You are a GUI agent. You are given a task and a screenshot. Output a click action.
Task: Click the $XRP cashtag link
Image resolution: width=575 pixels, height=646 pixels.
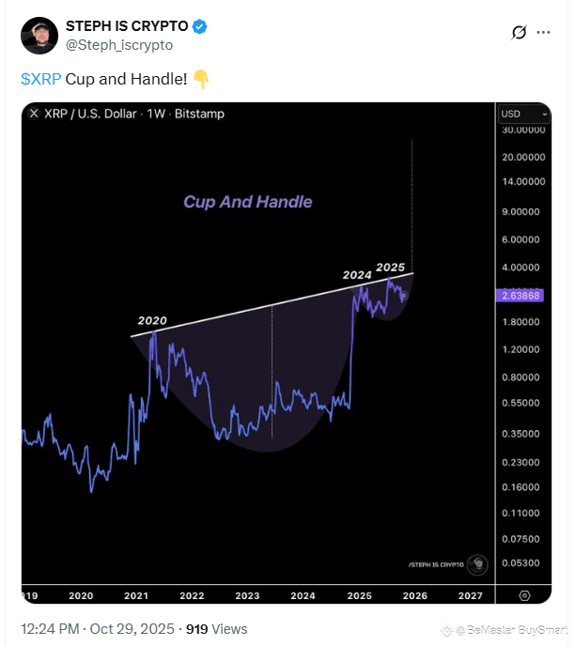click(x=40, y=79)
